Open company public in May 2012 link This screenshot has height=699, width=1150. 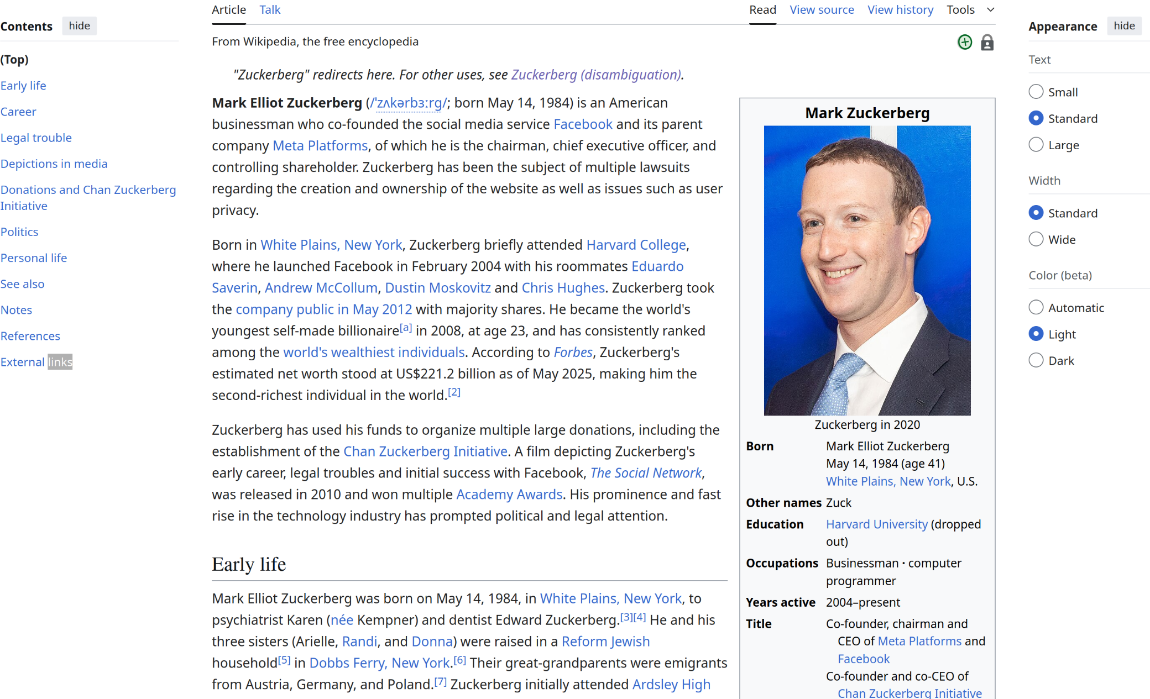[x=324, y=309]
